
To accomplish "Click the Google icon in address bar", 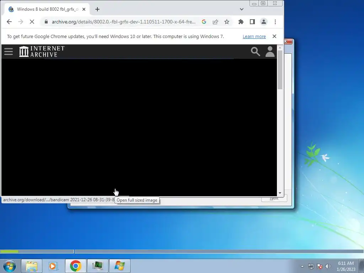I will 204,22.
